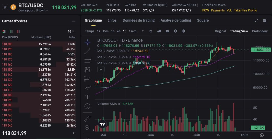
Task: Click the Taker Fee Promo label
Action: tap(245, 10)
